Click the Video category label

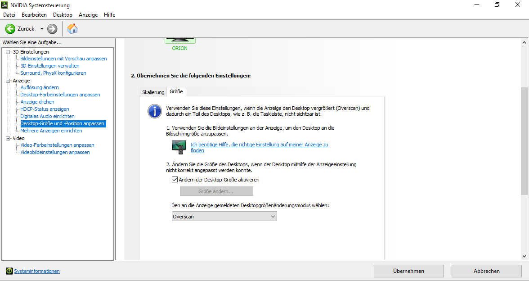point(18,138)
